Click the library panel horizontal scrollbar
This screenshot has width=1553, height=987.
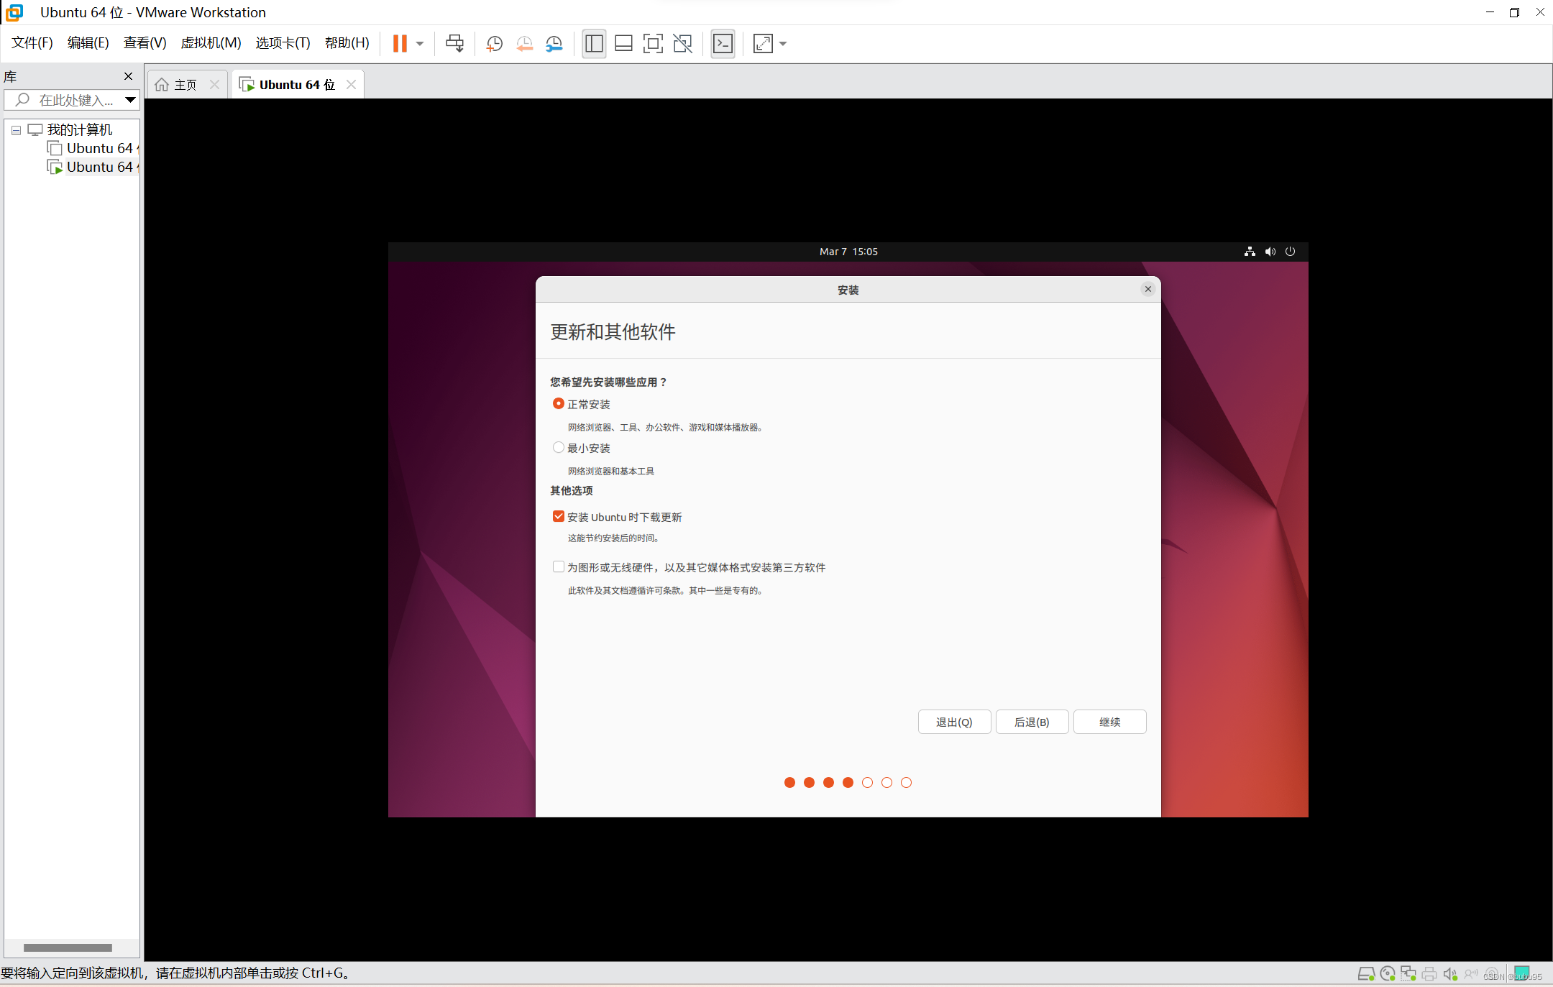[68, 947]
